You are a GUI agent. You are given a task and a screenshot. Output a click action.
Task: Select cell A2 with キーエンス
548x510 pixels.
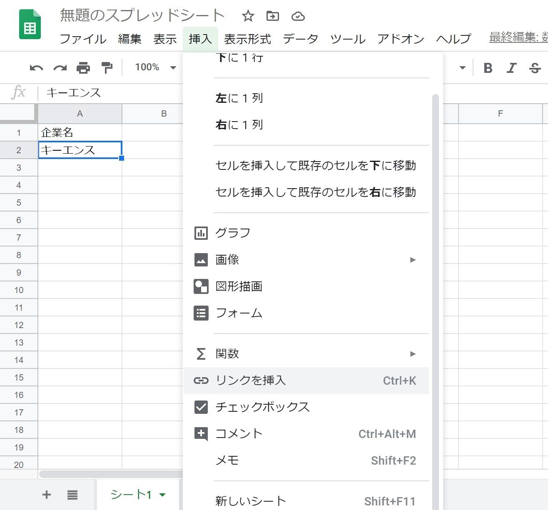point(80,150)
